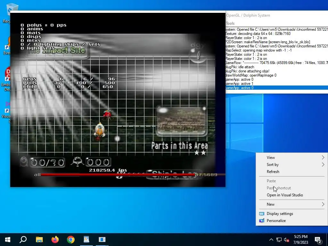The width and height of the screenshot is (328, 246).
Task: Click the Display settings monitor icon
Action: tap(262, 214)
